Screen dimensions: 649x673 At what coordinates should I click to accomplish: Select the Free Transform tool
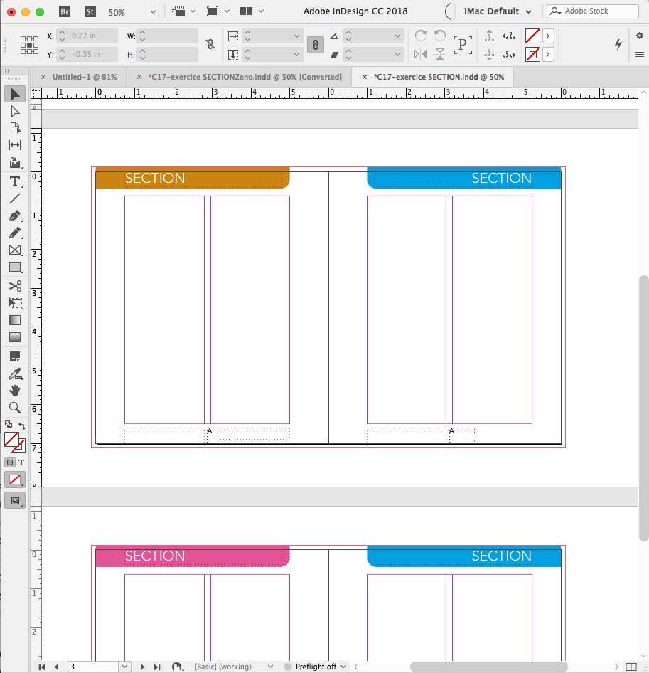point(15,303)
